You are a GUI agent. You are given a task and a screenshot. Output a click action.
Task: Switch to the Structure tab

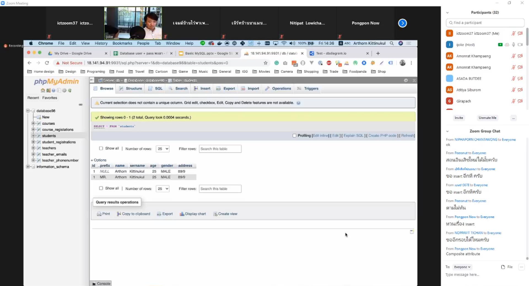pyautogui.click(x=131, y=88)
